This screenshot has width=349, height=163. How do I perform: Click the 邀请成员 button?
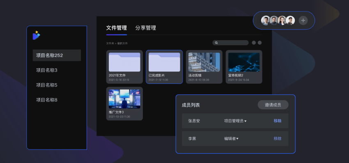(x=273, y=105)
